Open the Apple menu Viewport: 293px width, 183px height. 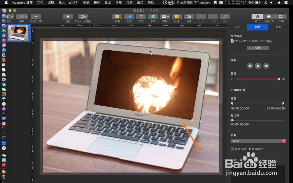[x=6, y=2]
